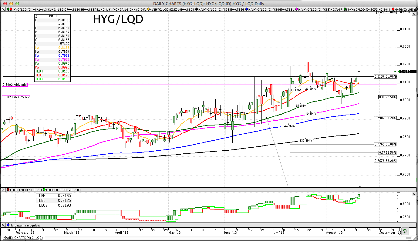Close the pattern recognition bar

[4, 225]
